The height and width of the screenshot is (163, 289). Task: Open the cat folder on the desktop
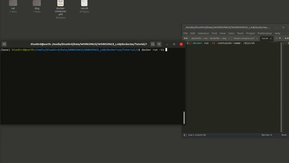[x=13, y=3]
